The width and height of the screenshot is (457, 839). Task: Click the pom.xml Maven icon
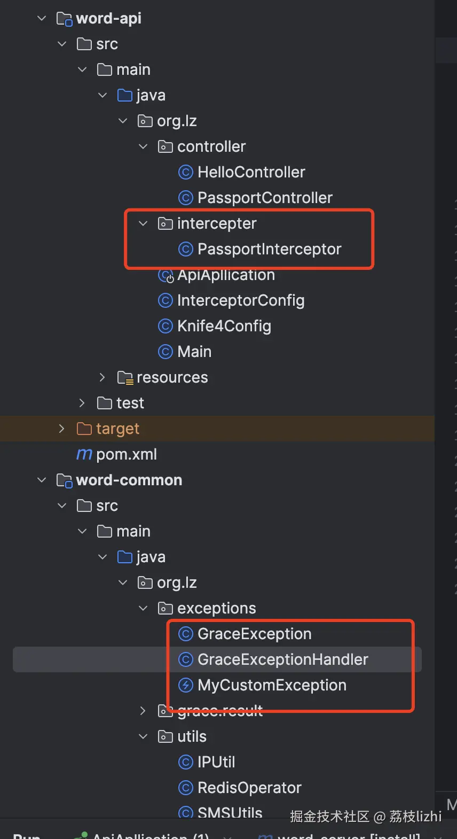click(84, 454)
